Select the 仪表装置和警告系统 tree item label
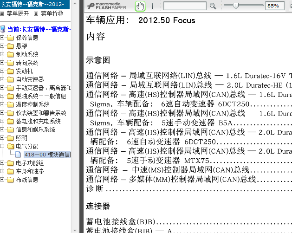This screenshot has height=233, width=292. (x=41, y=113)
